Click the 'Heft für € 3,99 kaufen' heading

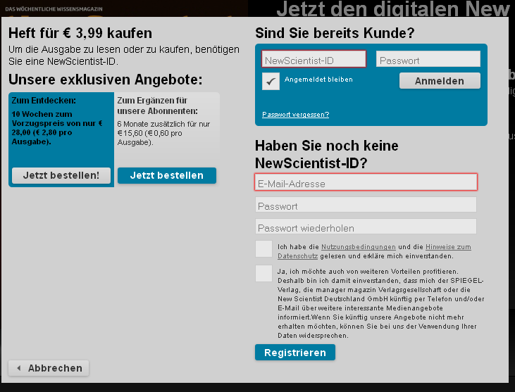click(80, 33)
